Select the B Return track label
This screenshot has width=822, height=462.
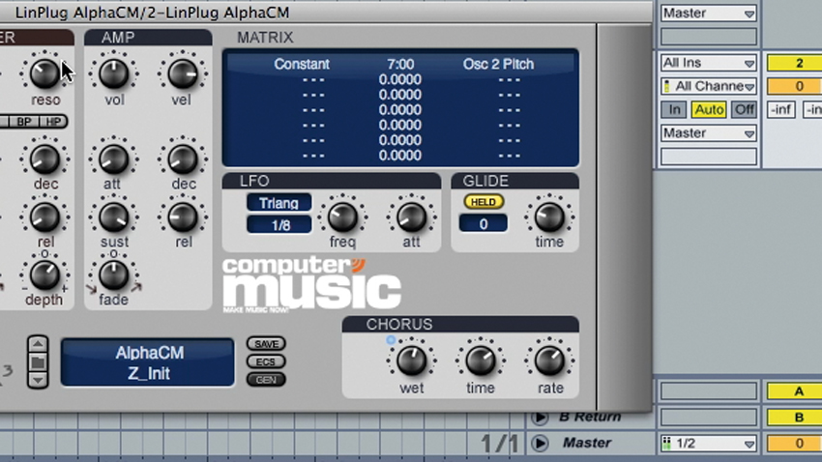pos(590,417)
